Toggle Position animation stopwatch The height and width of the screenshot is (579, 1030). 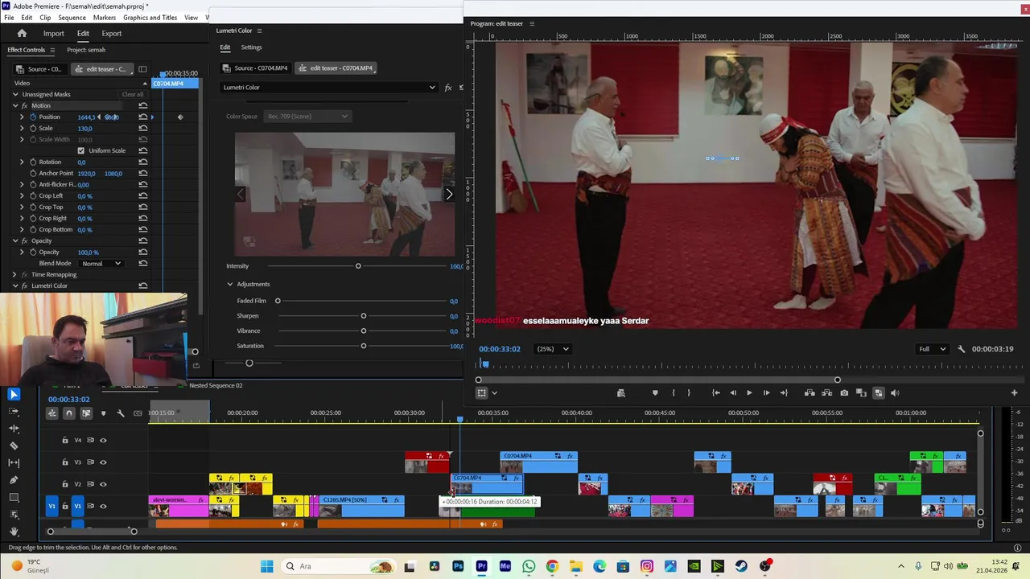click(33, 117)
